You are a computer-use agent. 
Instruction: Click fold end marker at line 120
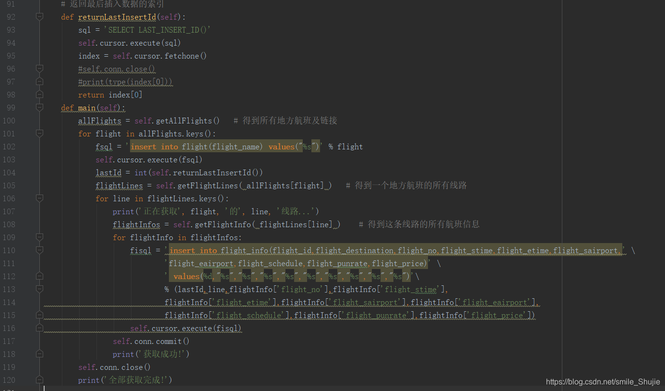coord(39,380)
